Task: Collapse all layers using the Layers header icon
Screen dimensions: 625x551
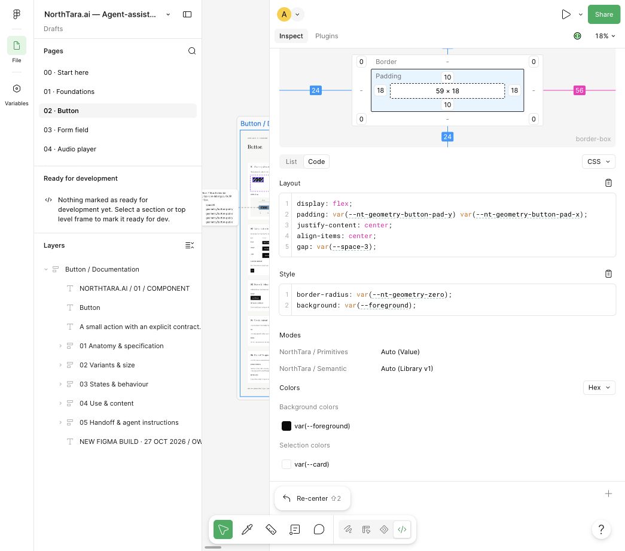Action: coord(190,245)
